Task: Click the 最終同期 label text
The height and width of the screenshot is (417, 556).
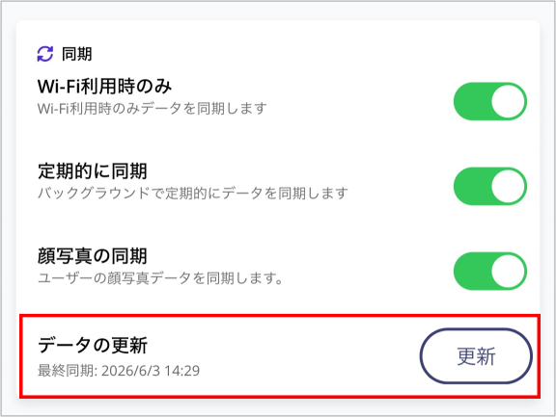Action: pyautogui.click(x=67, y=371)
